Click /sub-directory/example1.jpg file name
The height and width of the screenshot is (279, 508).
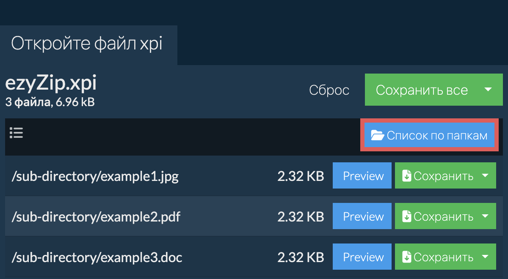click(95, 176)
